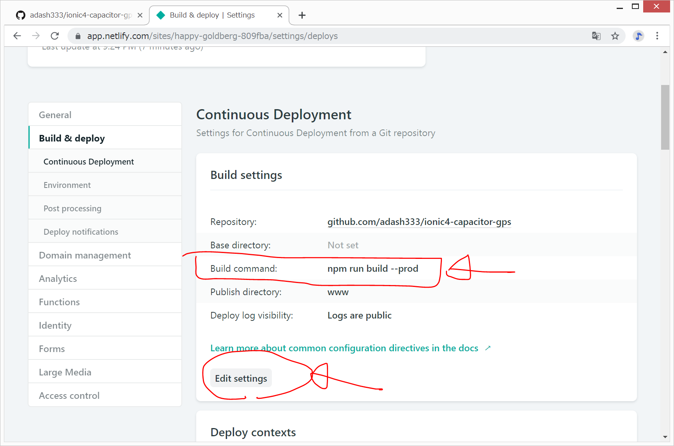Viewport: 674px width, 446px height.
Task: Go to Post processing settings
Action: tap(72, 209)
